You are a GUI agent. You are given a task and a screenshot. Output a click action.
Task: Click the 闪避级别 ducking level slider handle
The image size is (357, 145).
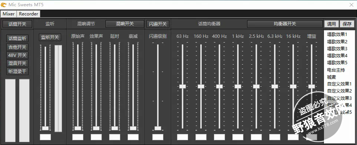tap(158, 128)
